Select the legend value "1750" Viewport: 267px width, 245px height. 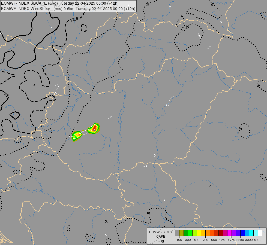pyautogui.click(x=232, y=240)
